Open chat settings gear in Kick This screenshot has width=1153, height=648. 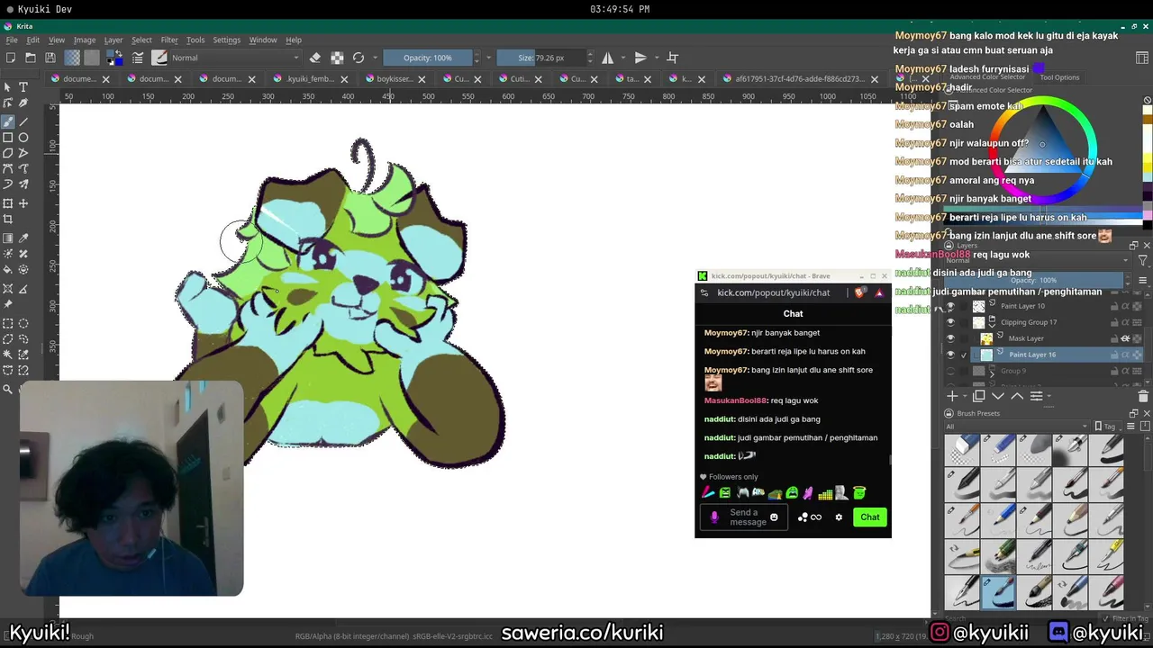pos(839,517)
